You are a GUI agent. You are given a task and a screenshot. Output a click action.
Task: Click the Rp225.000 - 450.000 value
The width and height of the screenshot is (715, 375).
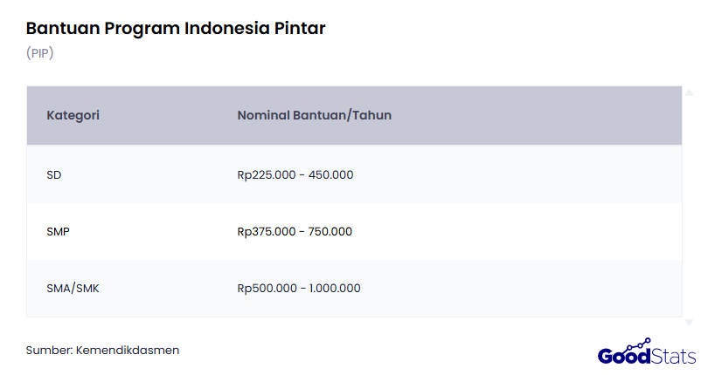[295, 174]
